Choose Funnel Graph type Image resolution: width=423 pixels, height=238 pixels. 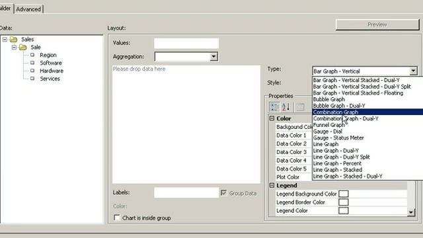(x=367, y=125)
